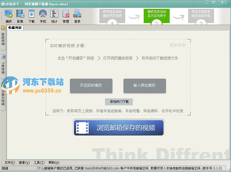Click the 开启实时捕获 button
The height and width of the screenshot is (172, 231).
click(91, 86)
